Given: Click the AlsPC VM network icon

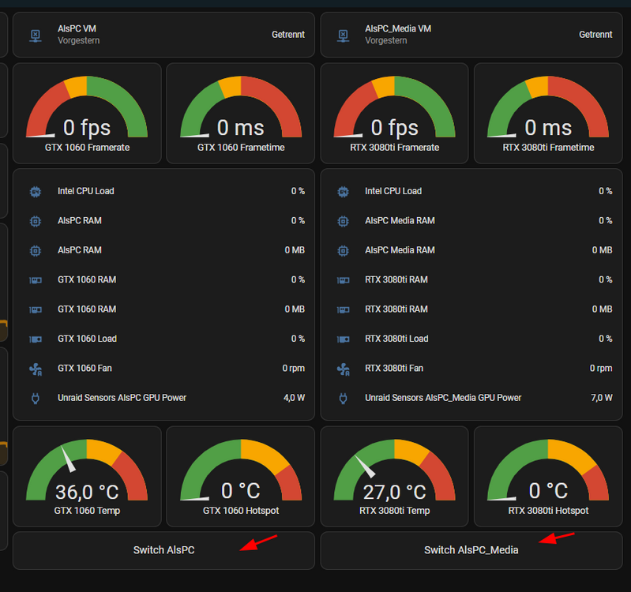Looking at the screenshot, I should (36, 36).
